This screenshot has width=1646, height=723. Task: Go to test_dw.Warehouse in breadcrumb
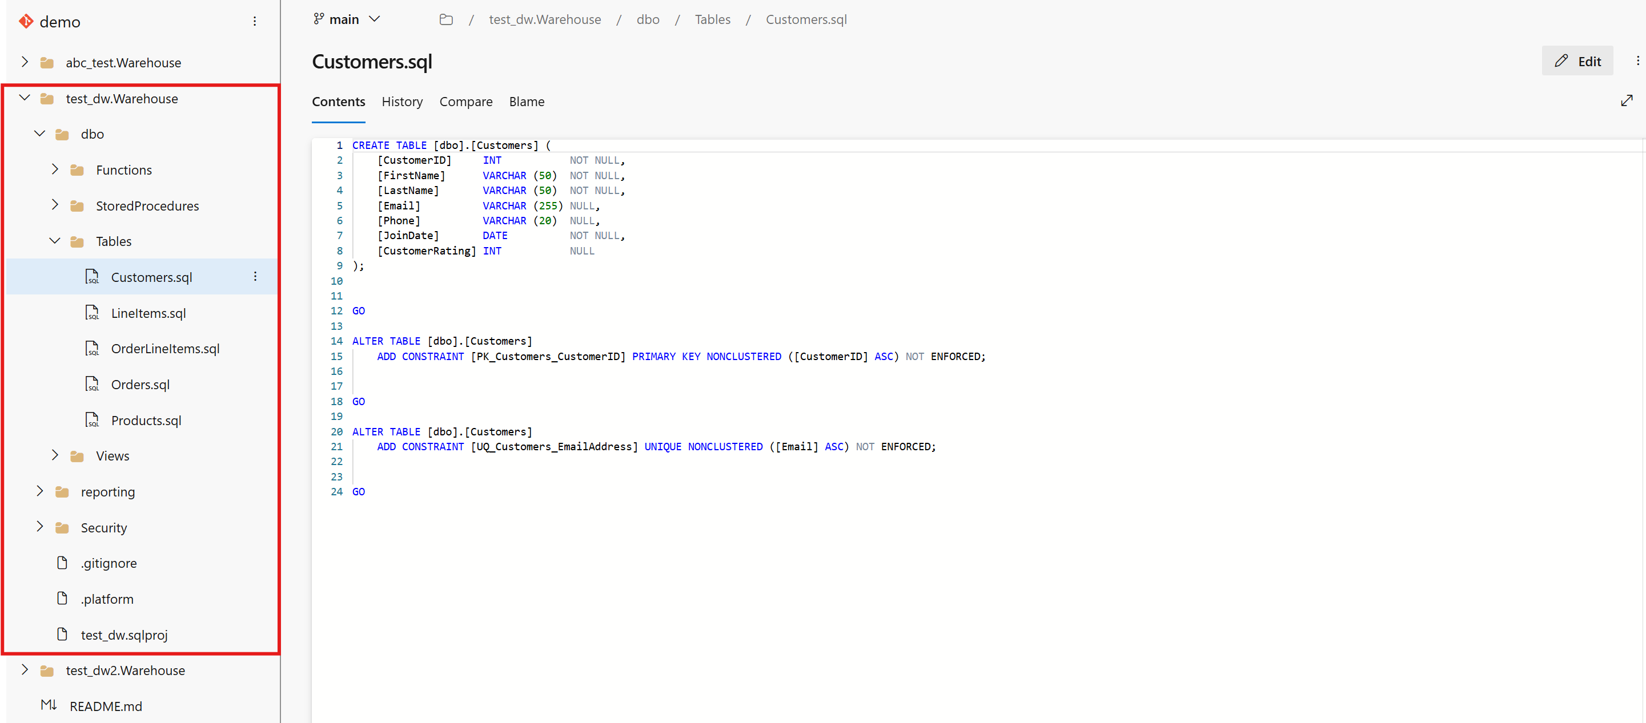coord(545,20)
